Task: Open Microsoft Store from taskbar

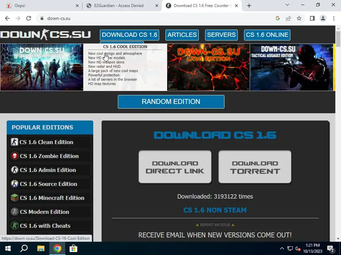Action: point(74,248)
